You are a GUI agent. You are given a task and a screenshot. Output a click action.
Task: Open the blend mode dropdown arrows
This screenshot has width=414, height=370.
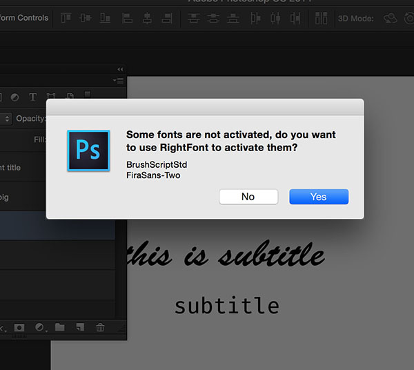7,118
